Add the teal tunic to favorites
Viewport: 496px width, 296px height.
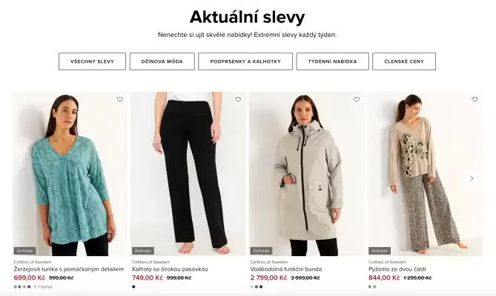click(x=120, y=99)
